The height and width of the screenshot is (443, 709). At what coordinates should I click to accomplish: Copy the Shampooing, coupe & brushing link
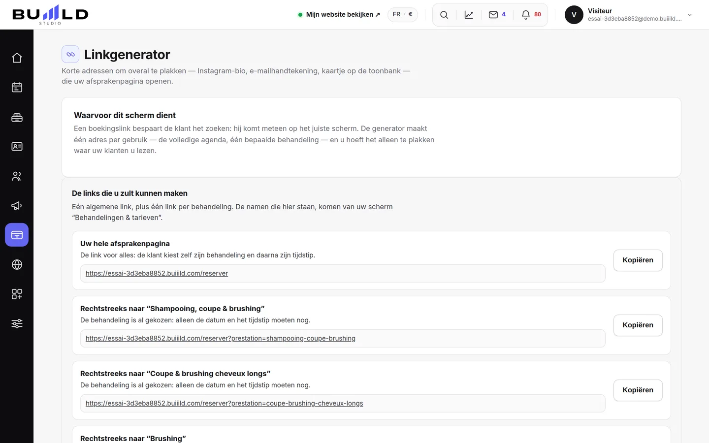point(638,325)
